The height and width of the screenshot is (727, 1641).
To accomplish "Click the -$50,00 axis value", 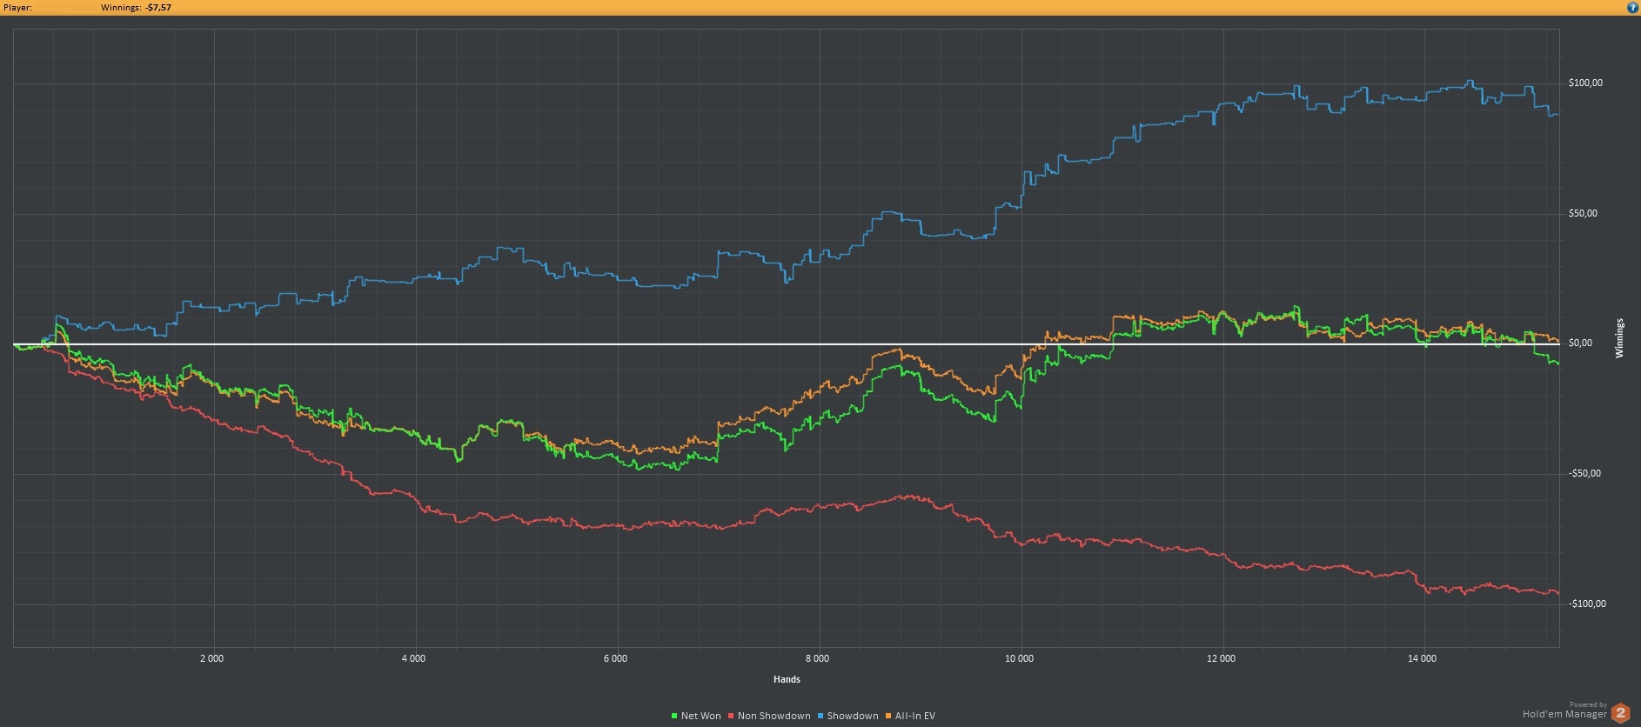I will [1584, 473].
